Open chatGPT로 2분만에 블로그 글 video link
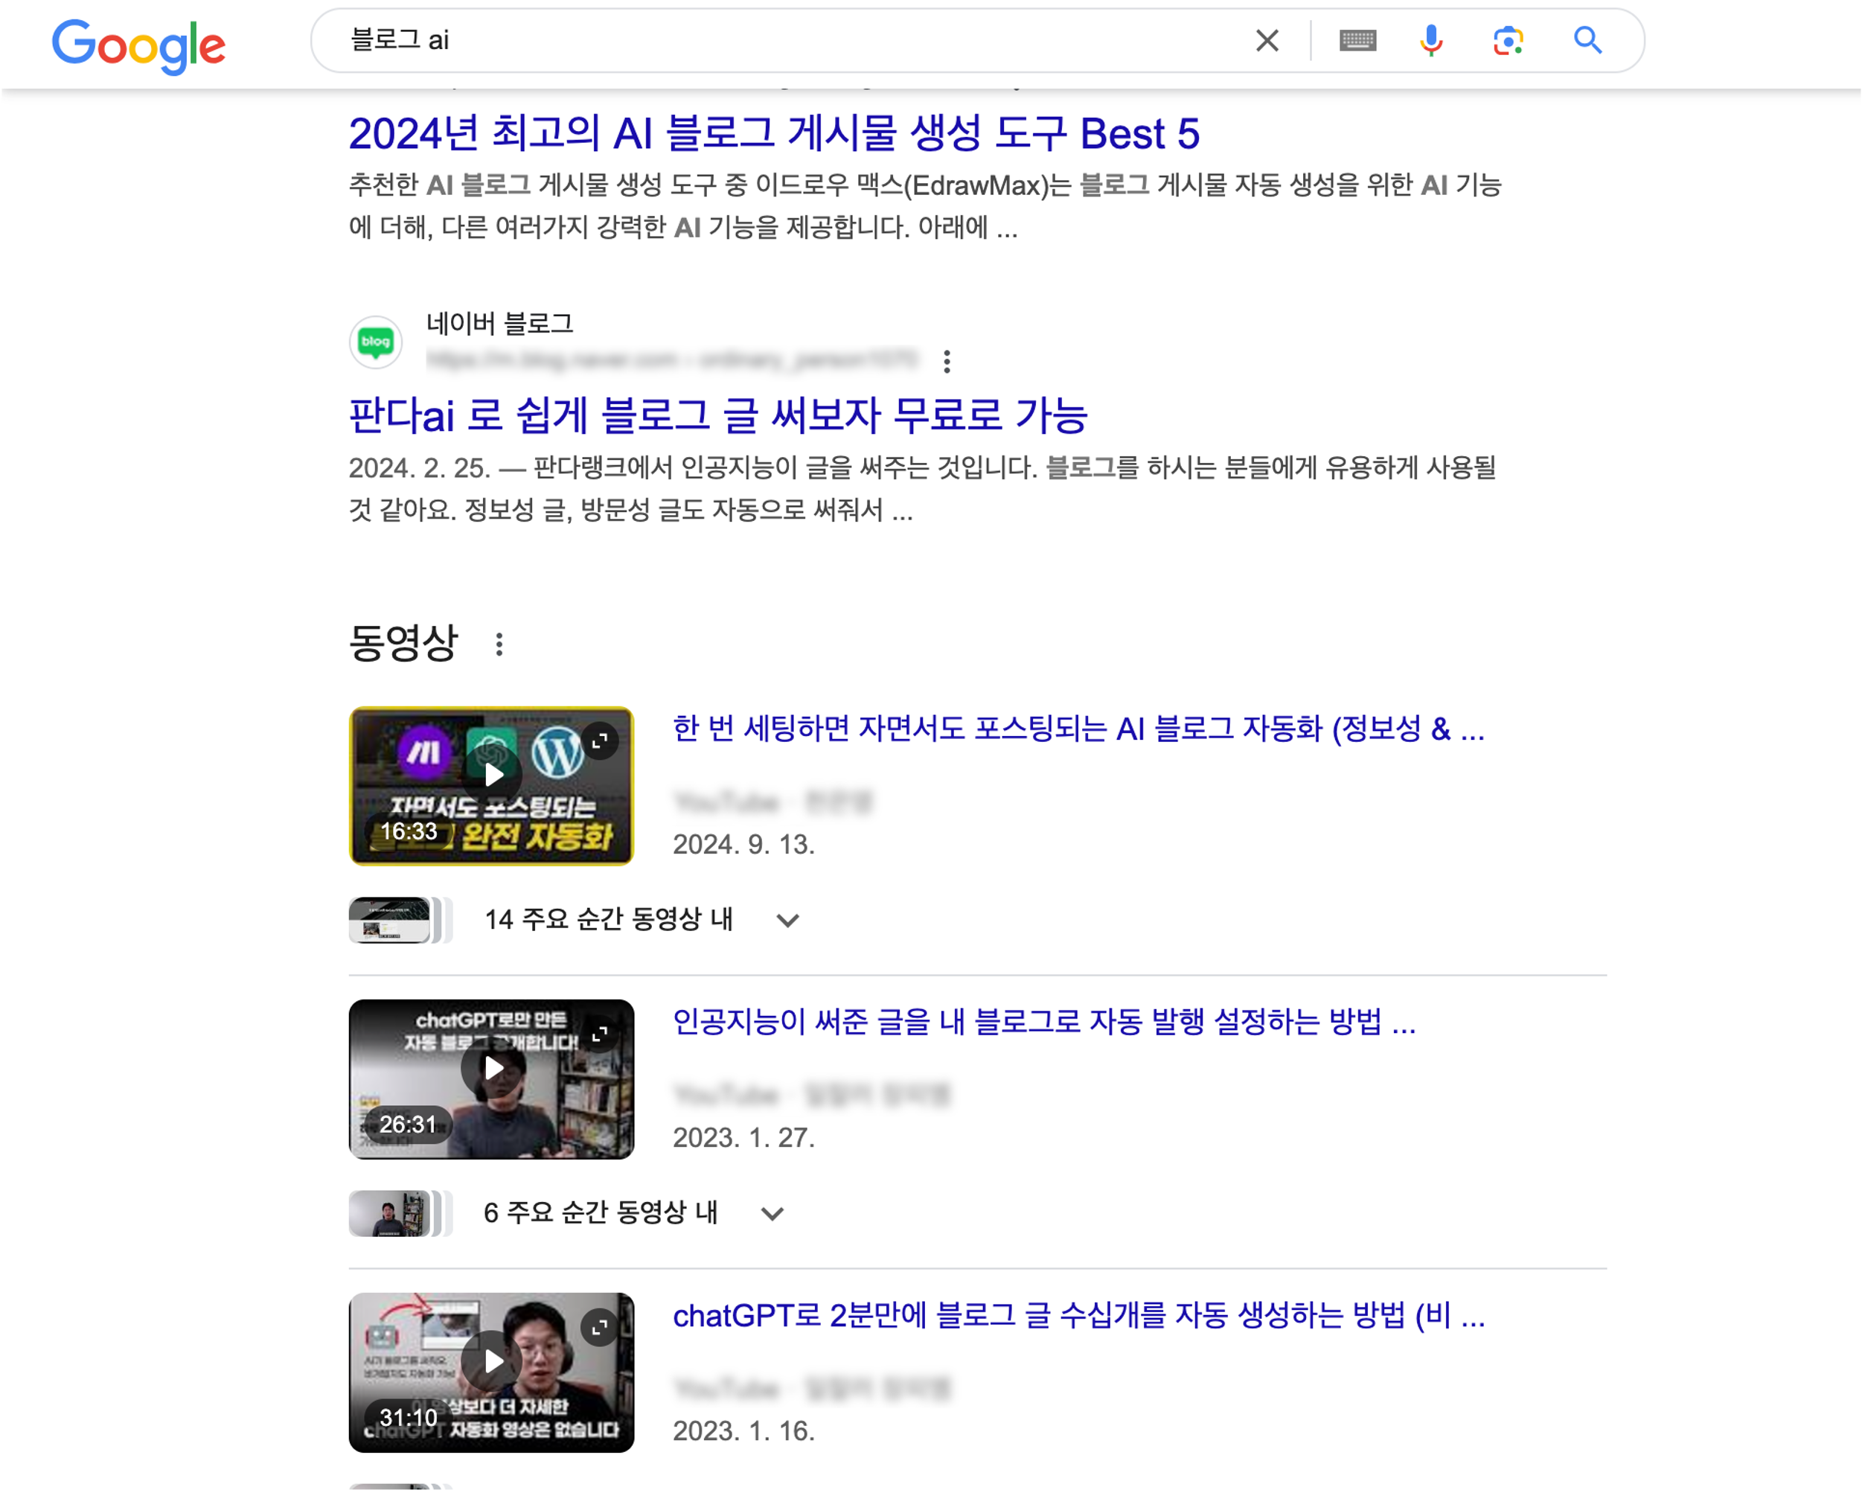Screen dimensions: 1862x1490 coord(1078,1316)
